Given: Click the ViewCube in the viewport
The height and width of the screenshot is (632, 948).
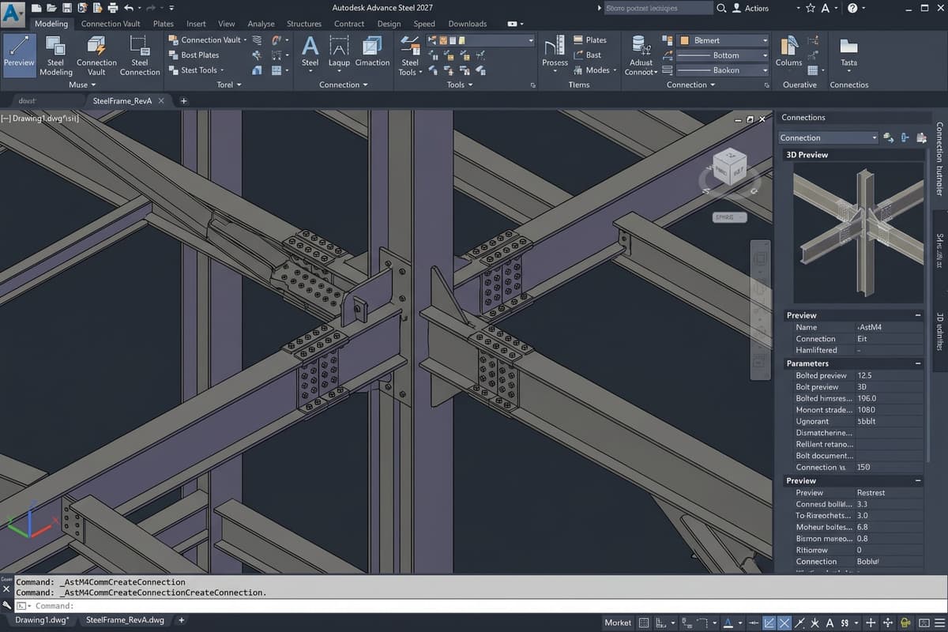Looking at the screenshot, I should pyautogui.click(x=728, y=167).
